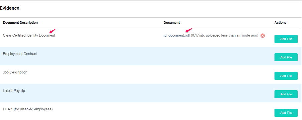Select the 'Clear Certified Identity Document' text

tap(29, 35)
